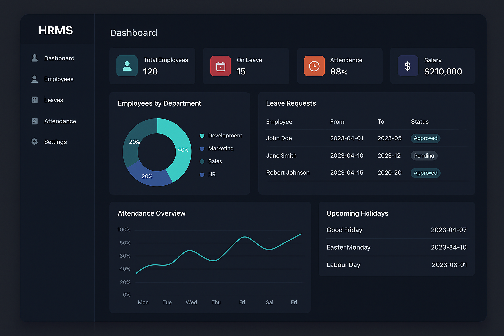
Task: Open the Leaves section from the sidebar
Action: (x=53, y=100)
